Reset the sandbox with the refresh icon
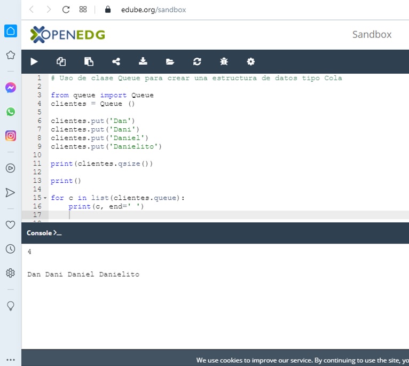409x366 pixels. coord(197,61)
